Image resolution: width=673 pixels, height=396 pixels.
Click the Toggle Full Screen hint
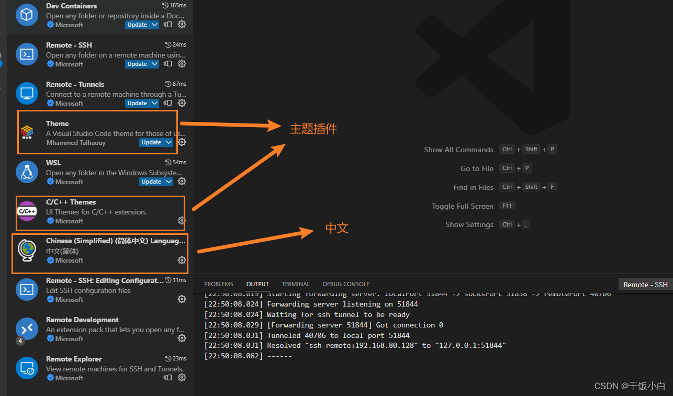click(x=463, y=206)
